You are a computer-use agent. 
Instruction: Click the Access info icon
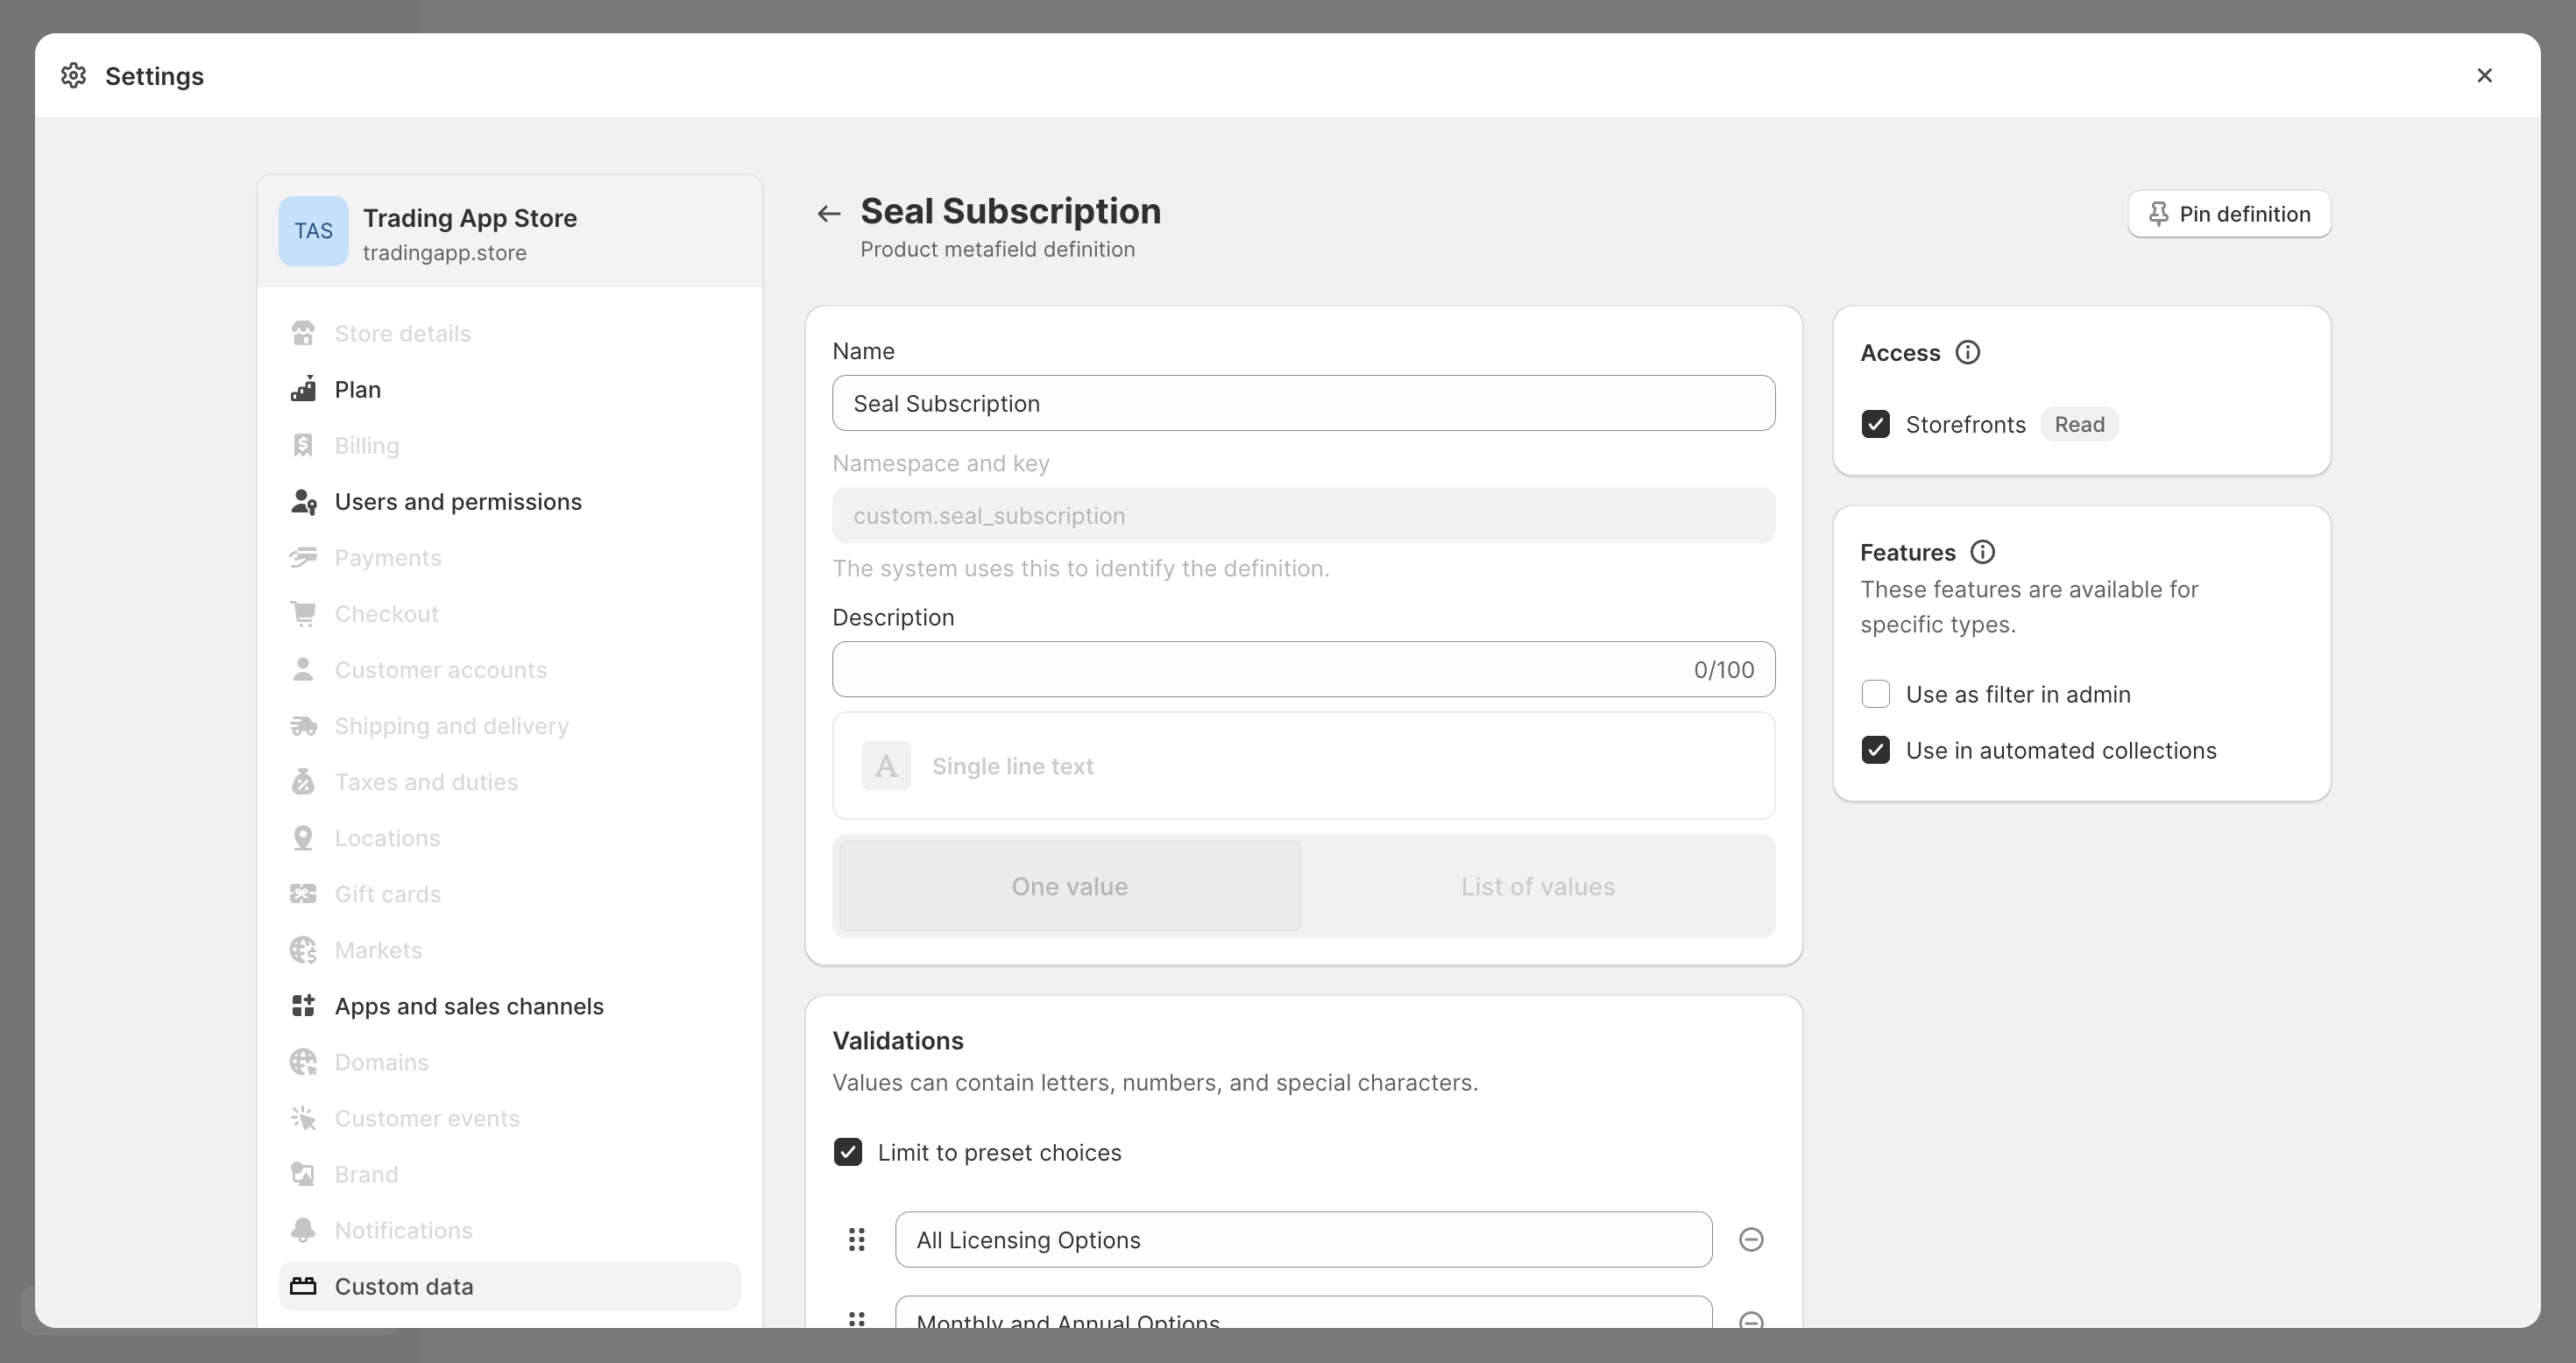pyautogui.click(x=1967, y=353)
